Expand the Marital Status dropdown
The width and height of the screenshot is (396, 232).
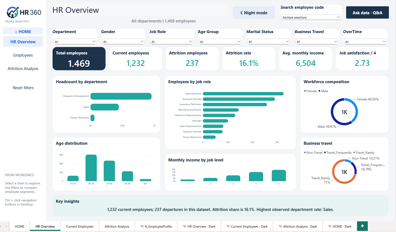coord(269,42)
